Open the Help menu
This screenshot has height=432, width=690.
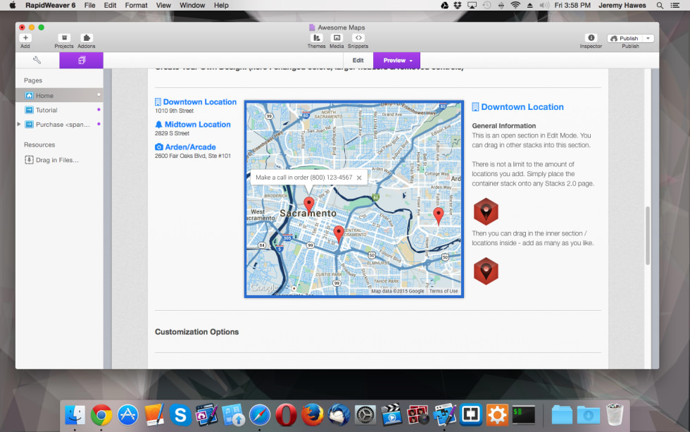click(221, 5)
